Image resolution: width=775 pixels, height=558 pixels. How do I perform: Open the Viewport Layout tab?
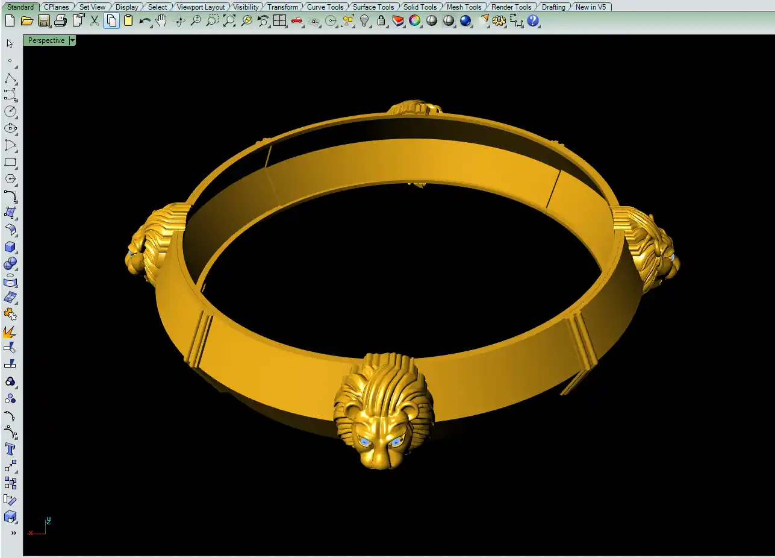(201, 7)
